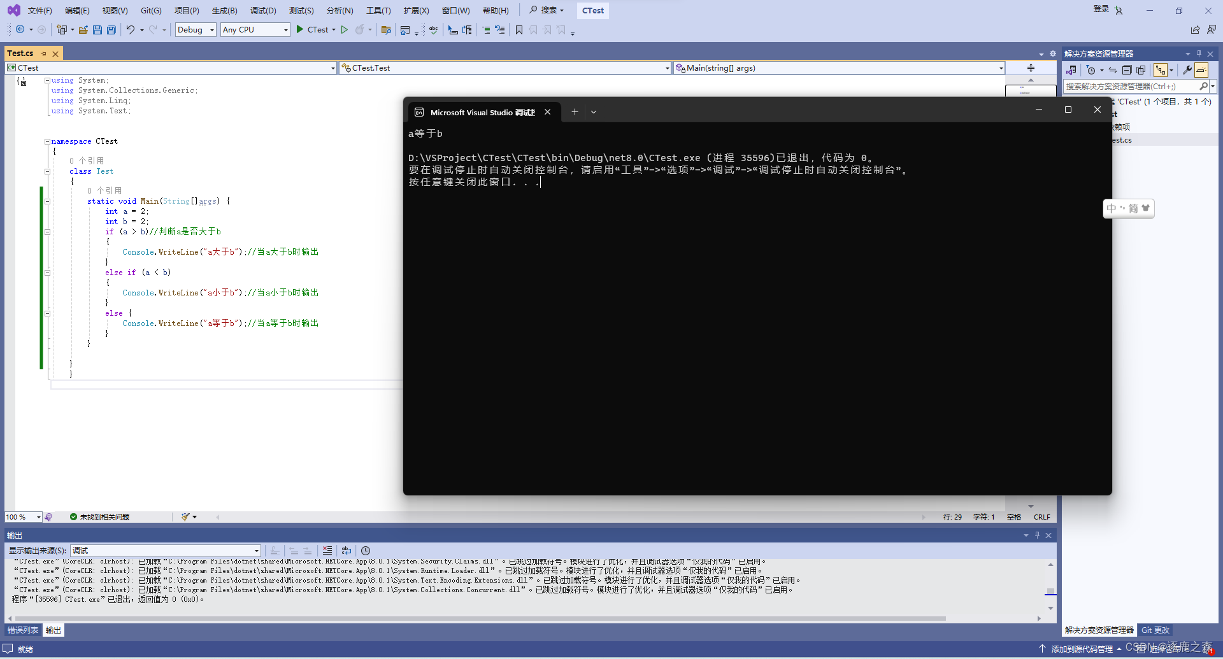1223x659 pixels.
Task: Click the uncomment selected lines icon
Action: [x=500, y=30]
